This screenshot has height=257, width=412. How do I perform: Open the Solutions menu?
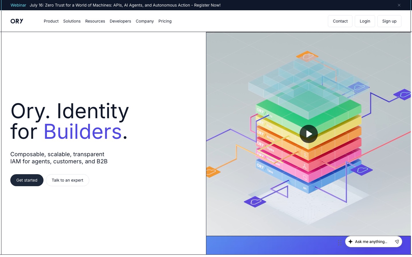[x=72, y=21]
